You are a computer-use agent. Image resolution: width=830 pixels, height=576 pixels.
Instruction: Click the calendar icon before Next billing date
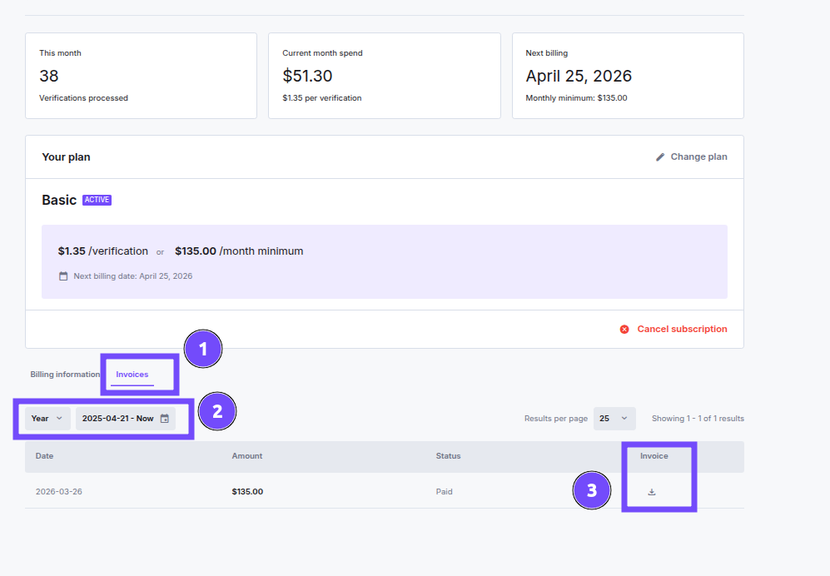(x=62, y=275)
